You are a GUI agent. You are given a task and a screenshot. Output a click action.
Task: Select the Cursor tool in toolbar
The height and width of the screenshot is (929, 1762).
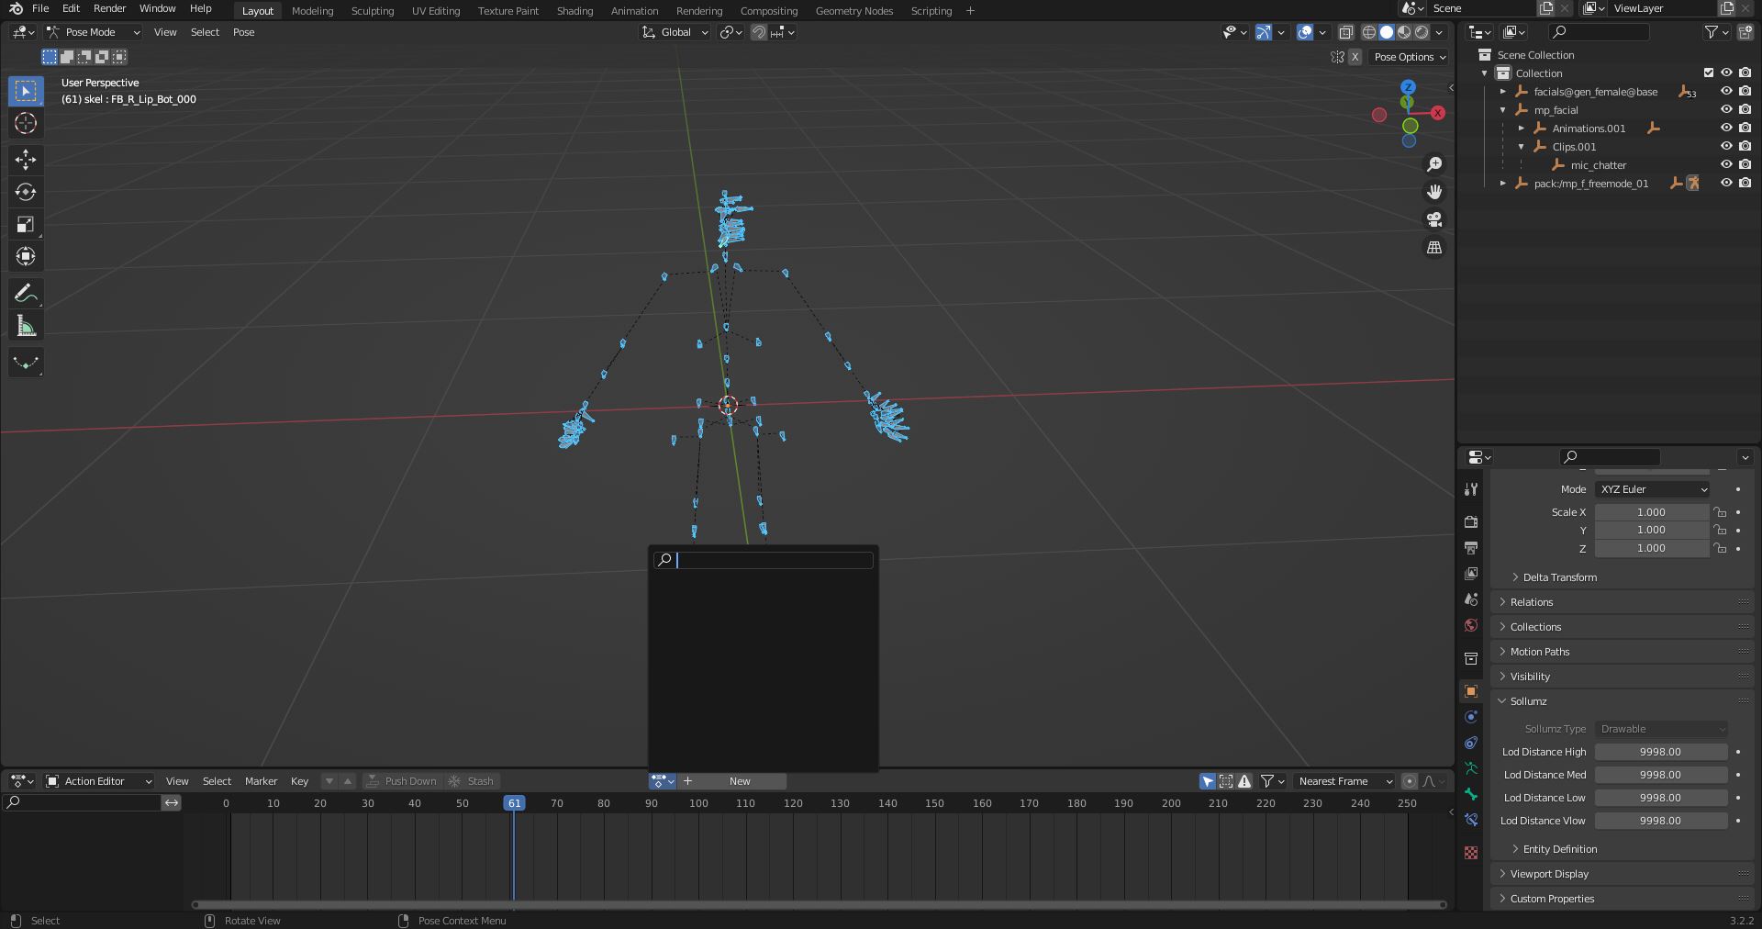tap(26, 123)
